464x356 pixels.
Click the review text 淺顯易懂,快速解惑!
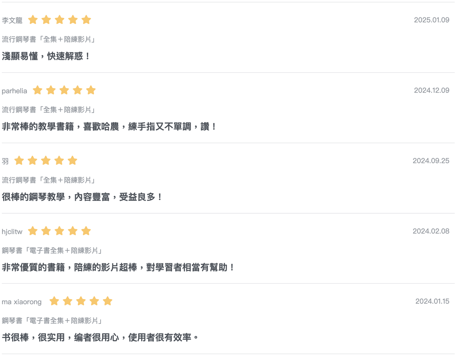coord(46,56)
